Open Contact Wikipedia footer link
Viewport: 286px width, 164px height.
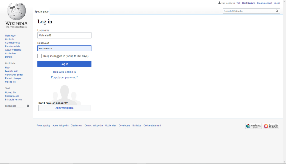coord(93,125)
